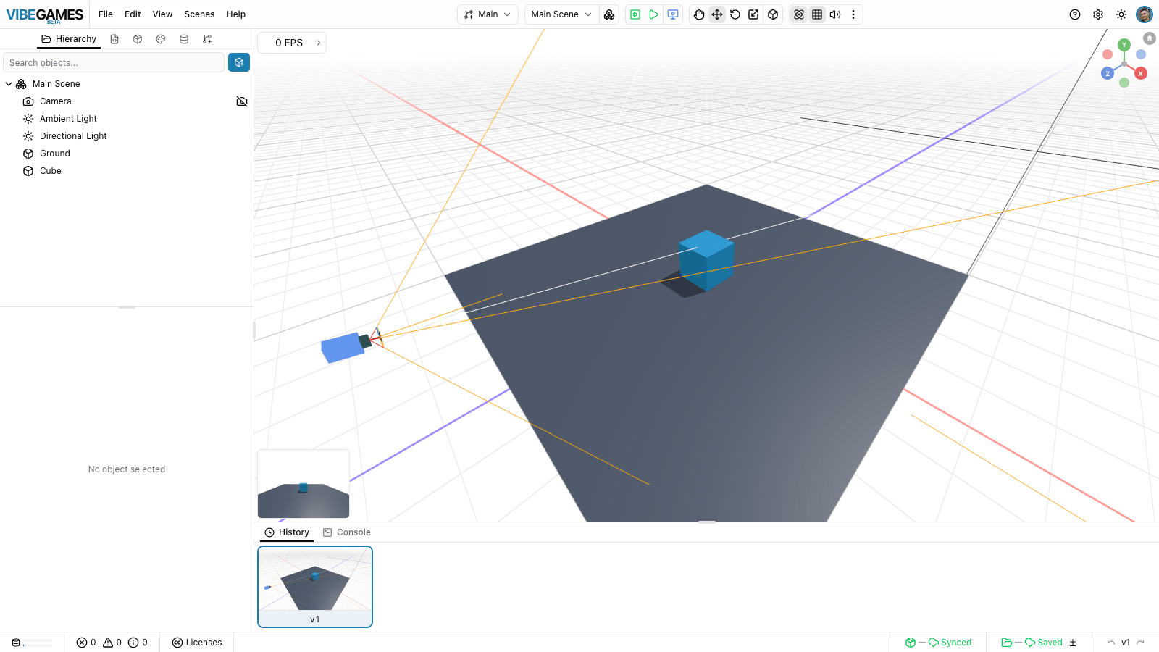Switch to the Console tab
Image resolution: width=1159 pixels, height=652 pixels.
[x=347, y=532]
